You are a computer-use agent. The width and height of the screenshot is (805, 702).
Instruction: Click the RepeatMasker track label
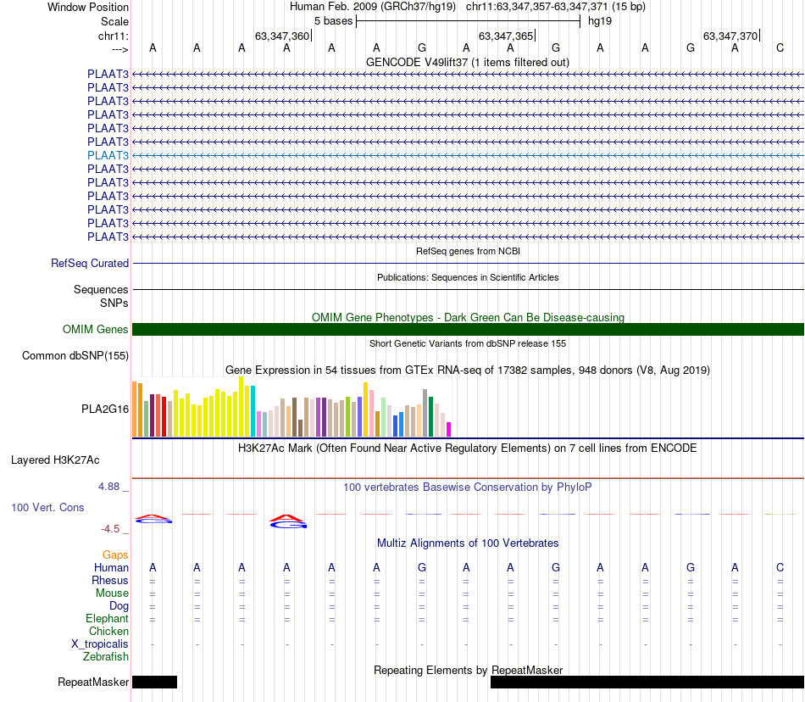coord(93,682)
